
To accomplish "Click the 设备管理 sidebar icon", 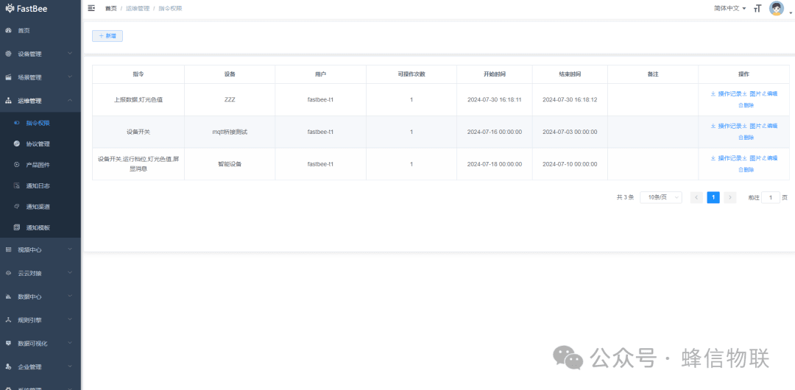I will [x=8, y=54].
